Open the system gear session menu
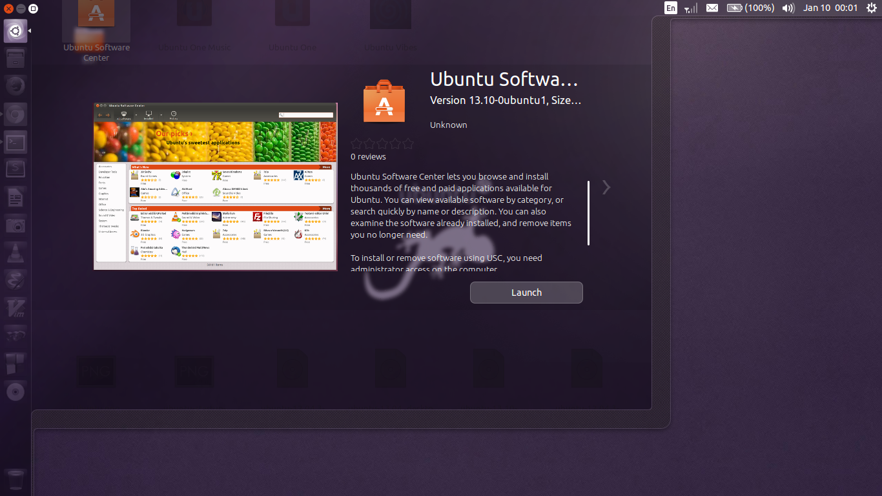This screenshot has height=496, width=882. [x=872, y=8]
